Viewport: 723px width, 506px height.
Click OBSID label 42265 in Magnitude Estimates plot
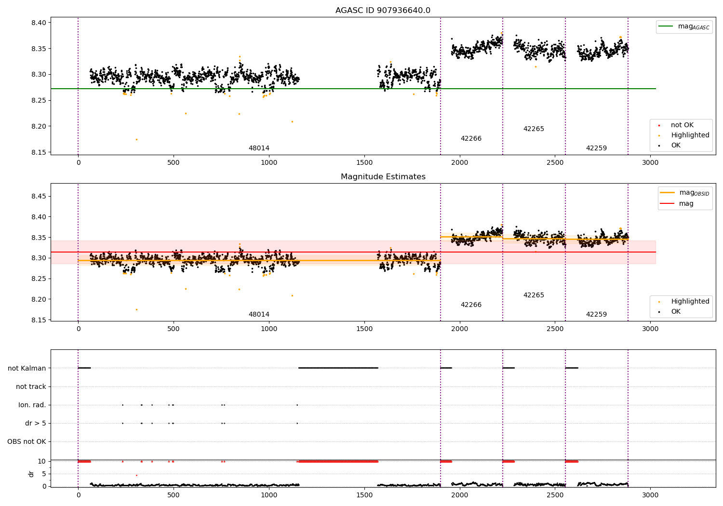534,295
